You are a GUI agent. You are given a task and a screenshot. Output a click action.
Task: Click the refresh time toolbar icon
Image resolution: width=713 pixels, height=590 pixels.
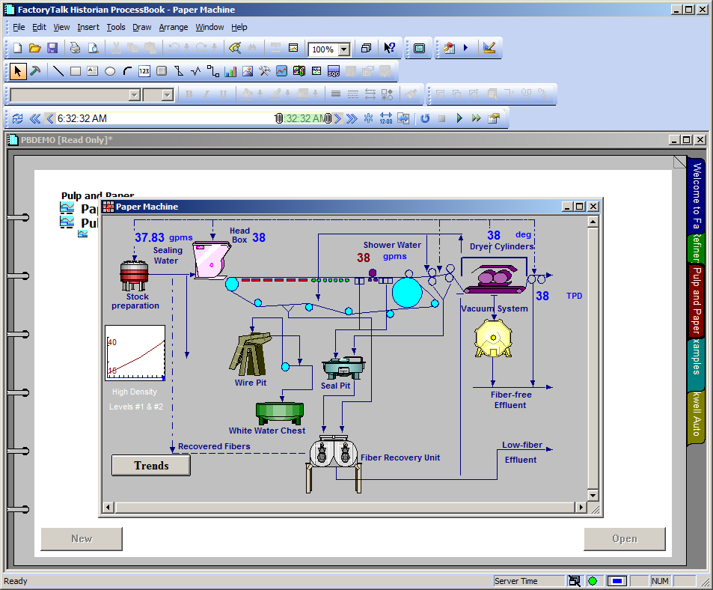point(18,118)
